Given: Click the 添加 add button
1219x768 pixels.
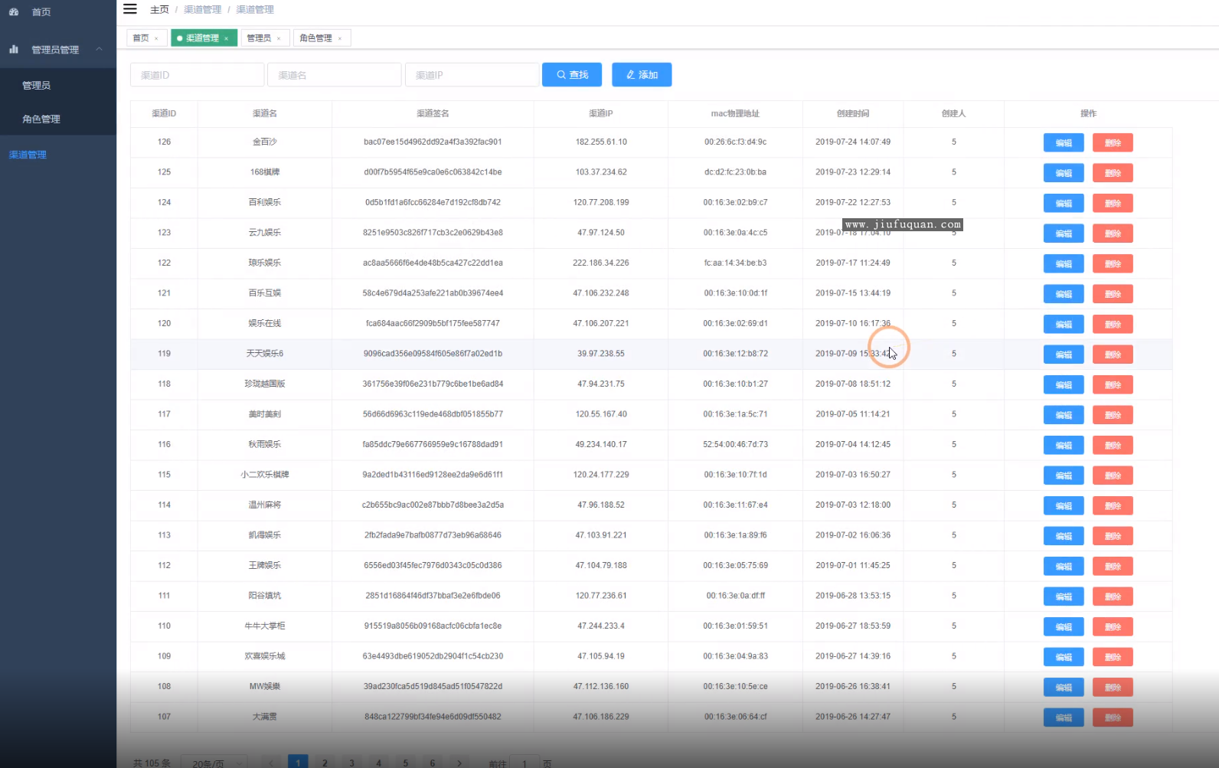Looking at the screenshot, I should tap(642, 75).
